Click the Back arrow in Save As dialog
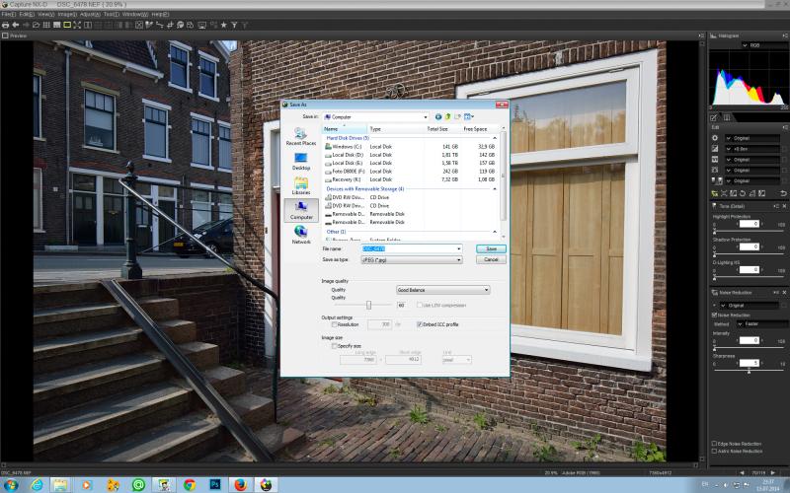Image resolution: width=790 pixels, height=493 pixels. point(438,116)
